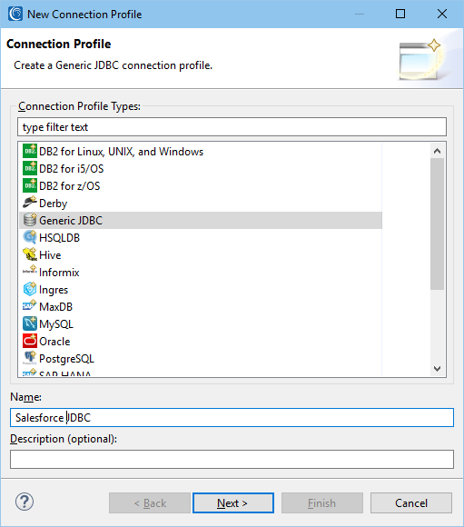Open help via the question mark icon
This screenshot has height=527, width=464.
pos(25,502)
